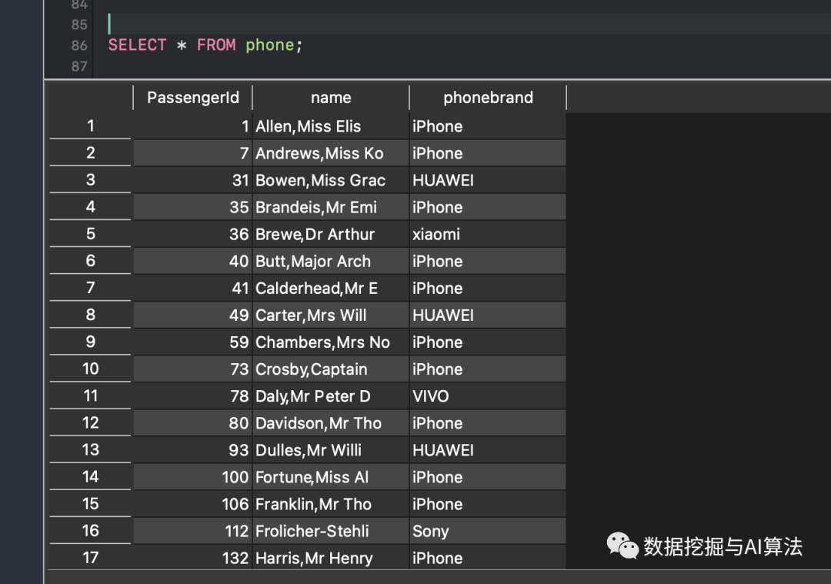Image resolution: width=831 pixels, height=584 pixels.
Task: Click the xiaomi phonebrand cell
Action: (488, 234)
